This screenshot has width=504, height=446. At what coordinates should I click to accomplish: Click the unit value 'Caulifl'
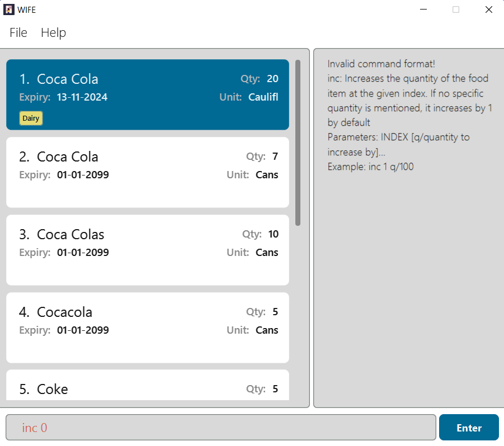[263, 97]
